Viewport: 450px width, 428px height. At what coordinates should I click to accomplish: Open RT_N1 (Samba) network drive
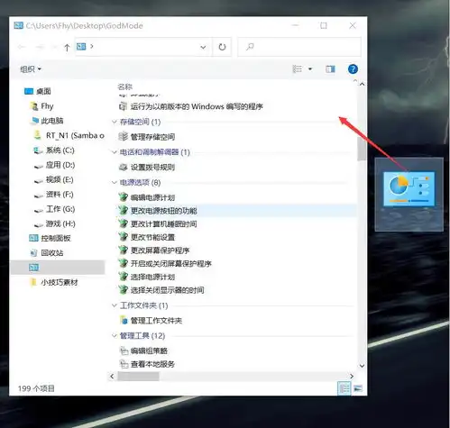69,135
